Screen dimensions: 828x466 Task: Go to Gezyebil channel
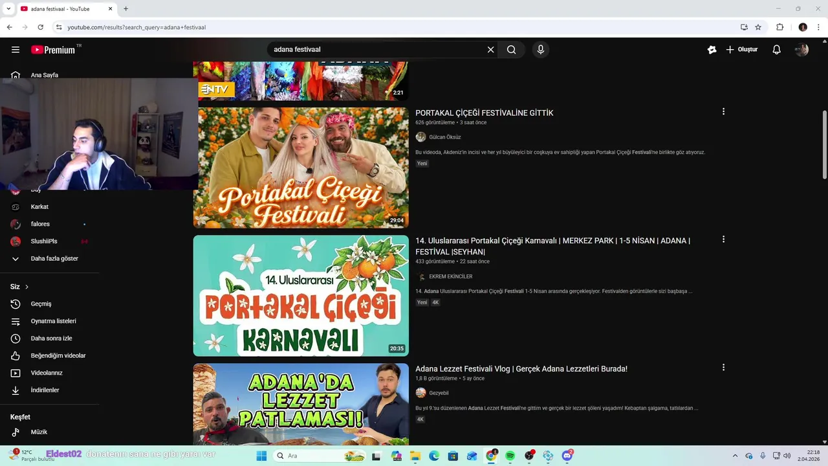pyautogui.click(x=439, y=393)
